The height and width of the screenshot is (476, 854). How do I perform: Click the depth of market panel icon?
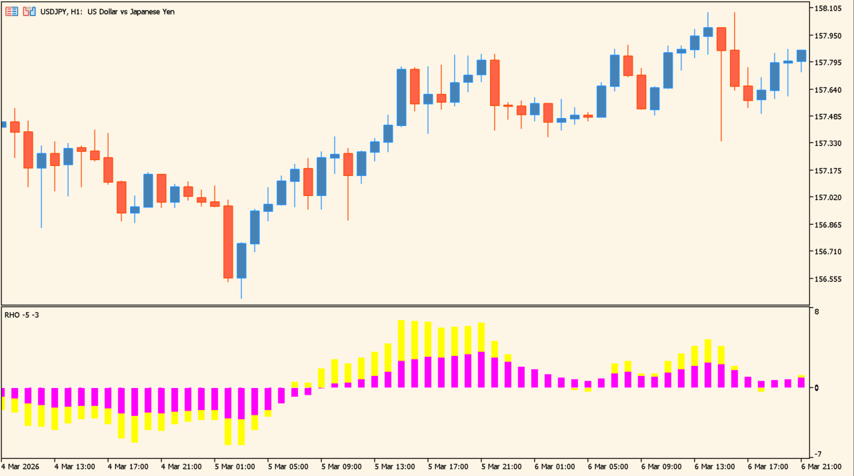click(x=12, y=11)
